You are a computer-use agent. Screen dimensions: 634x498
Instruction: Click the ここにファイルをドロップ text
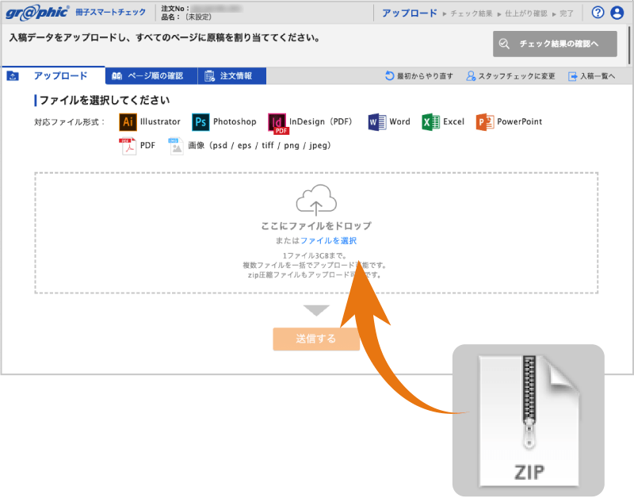pyautogui.click(x=316, y=226)
